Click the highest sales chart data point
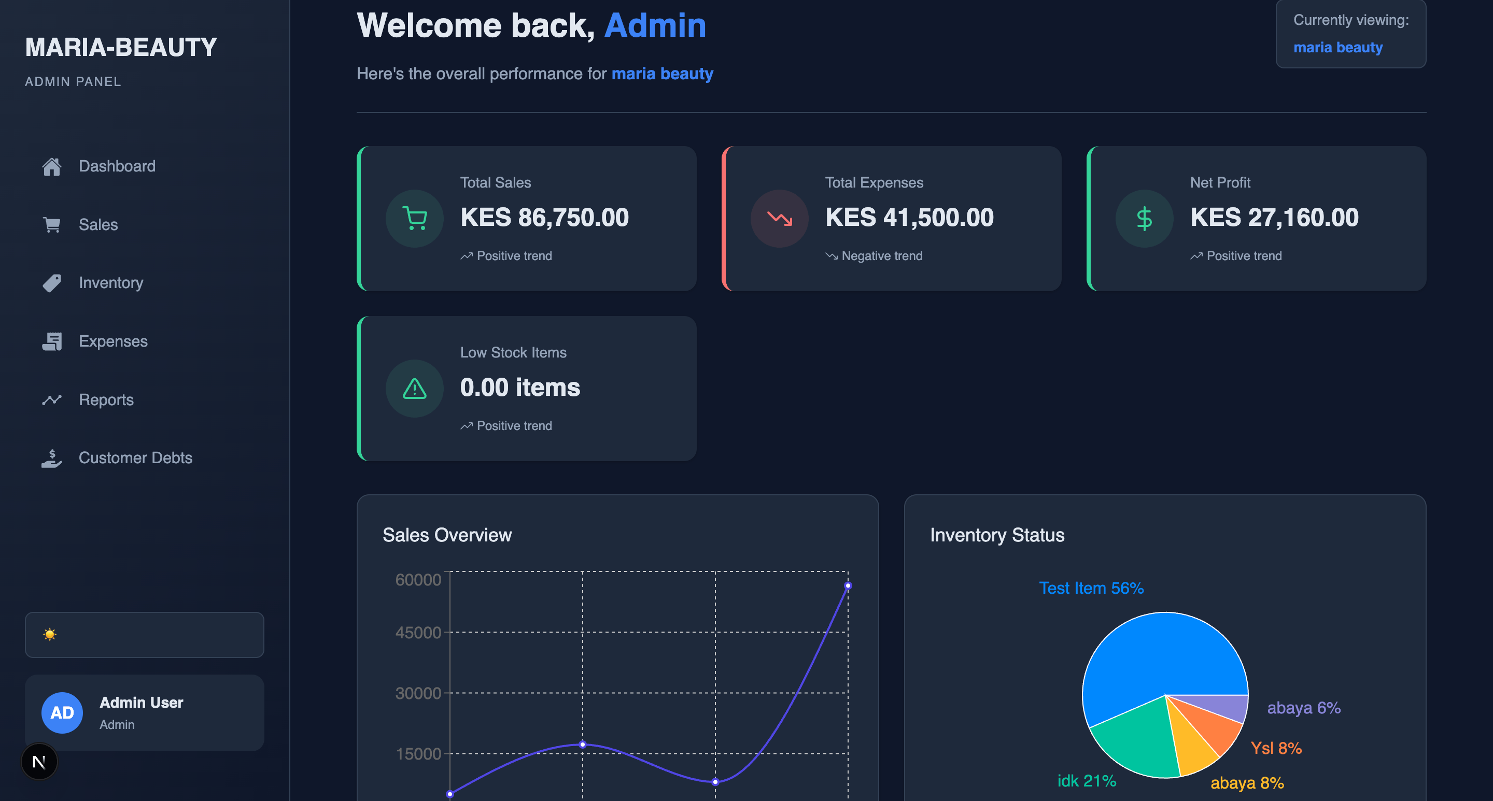 pyautogui.click(x=848, y=585)
